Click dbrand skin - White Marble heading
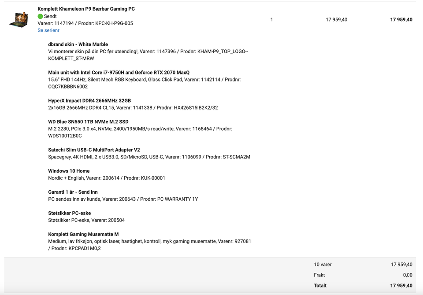The width and height of the screenshot is (423, 295). click(78, 44)
